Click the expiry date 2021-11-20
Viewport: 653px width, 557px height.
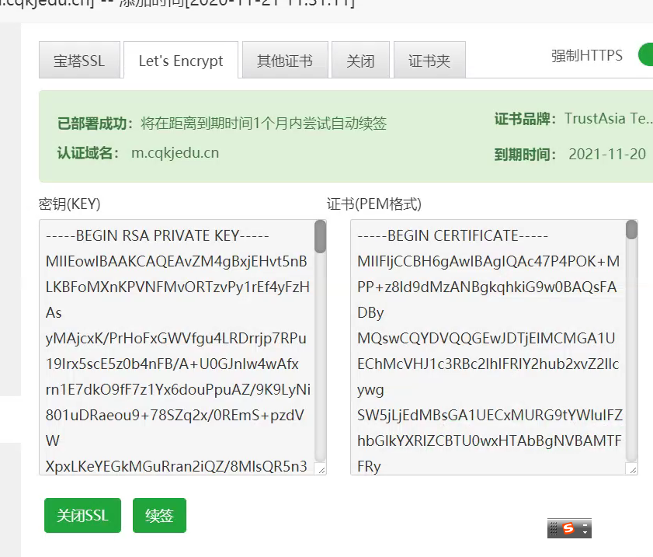(x=607, y=154)
